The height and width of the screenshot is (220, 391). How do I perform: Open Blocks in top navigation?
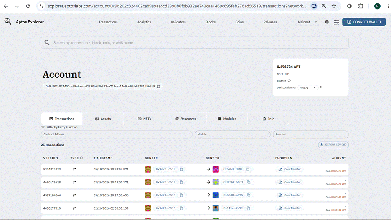[x=211, y=22]
